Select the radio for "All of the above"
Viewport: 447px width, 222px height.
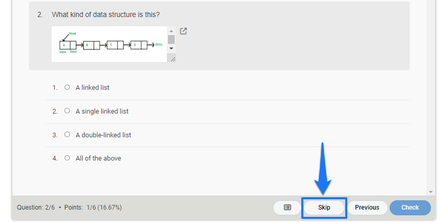(x=67, y=157)
